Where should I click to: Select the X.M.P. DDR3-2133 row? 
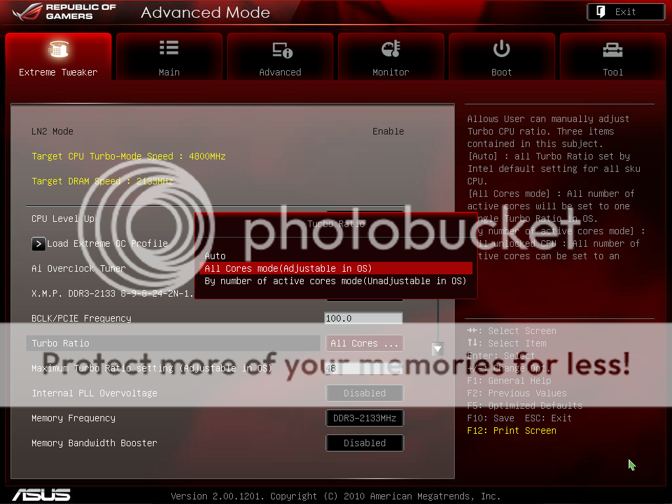[x=112, y=293]
